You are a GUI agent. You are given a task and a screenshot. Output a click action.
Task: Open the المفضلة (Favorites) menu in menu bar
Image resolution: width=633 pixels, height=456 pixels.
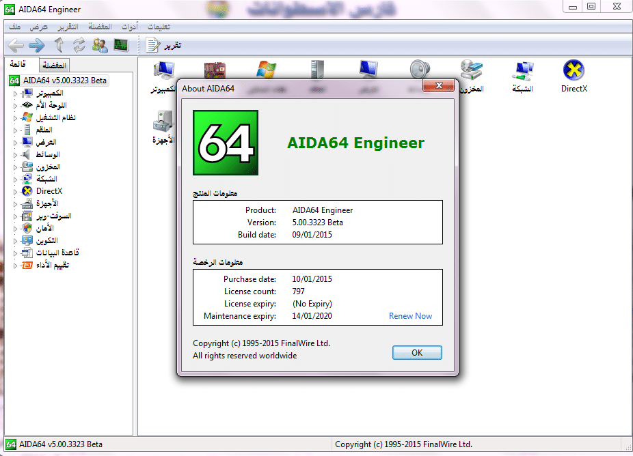100,27
